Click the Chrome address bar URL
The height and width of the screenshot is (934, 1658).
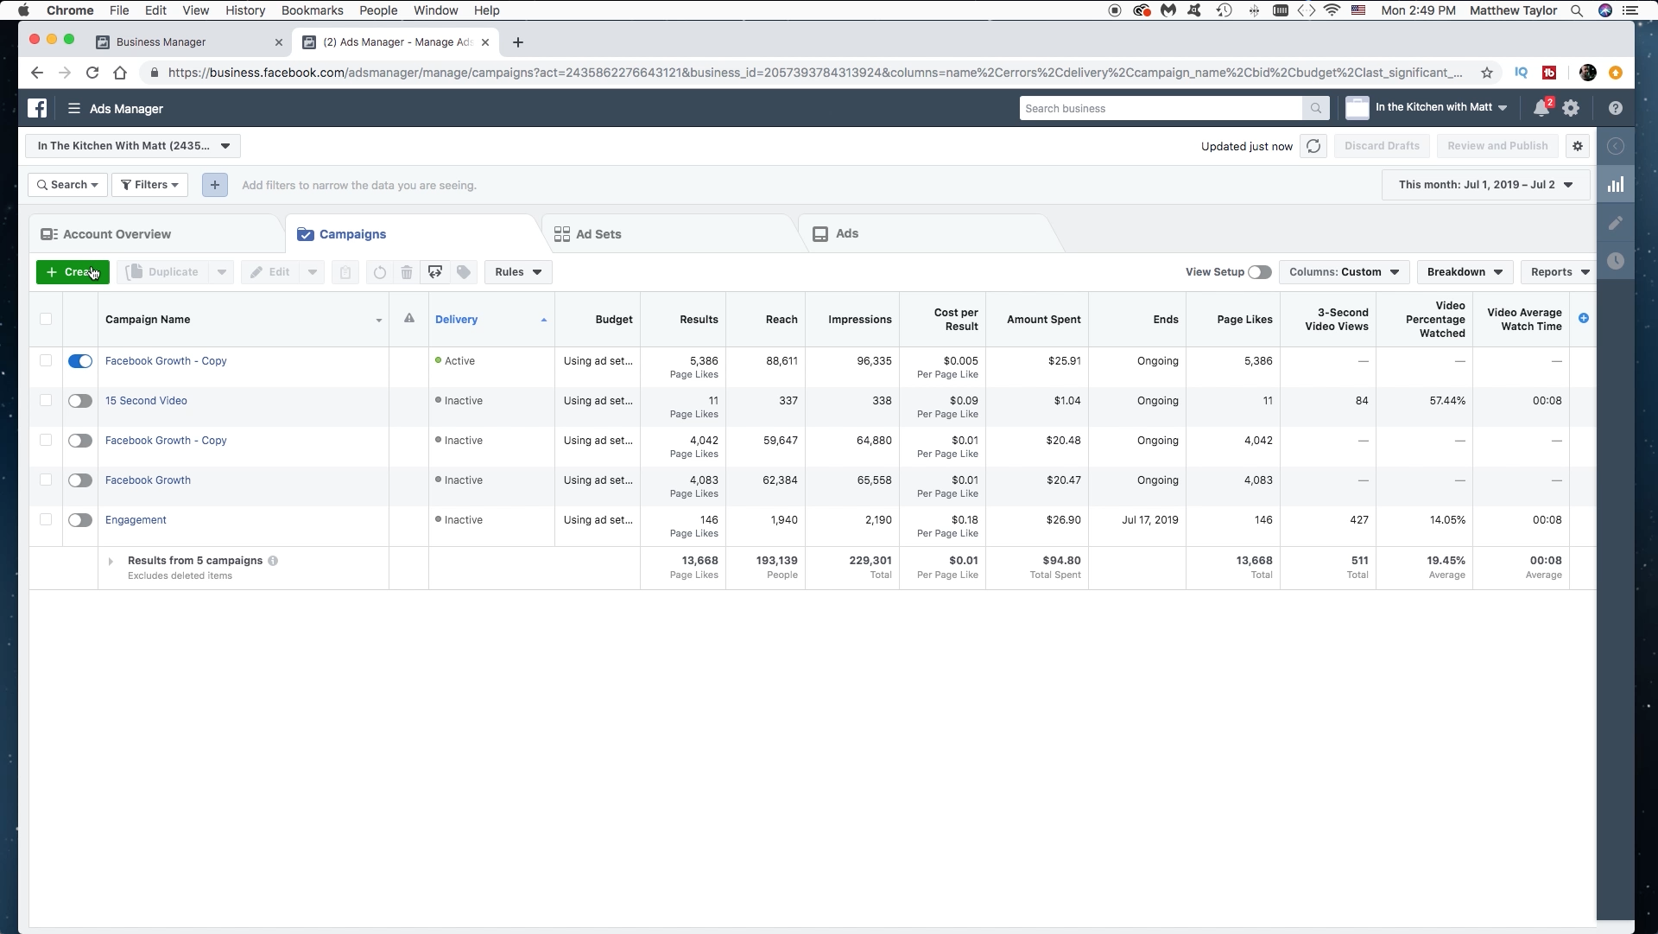[814, 73]
